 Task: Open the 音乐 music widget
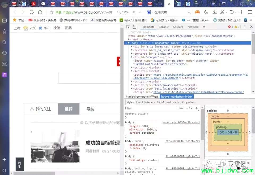pyautogui.click(x=19, y=164)
